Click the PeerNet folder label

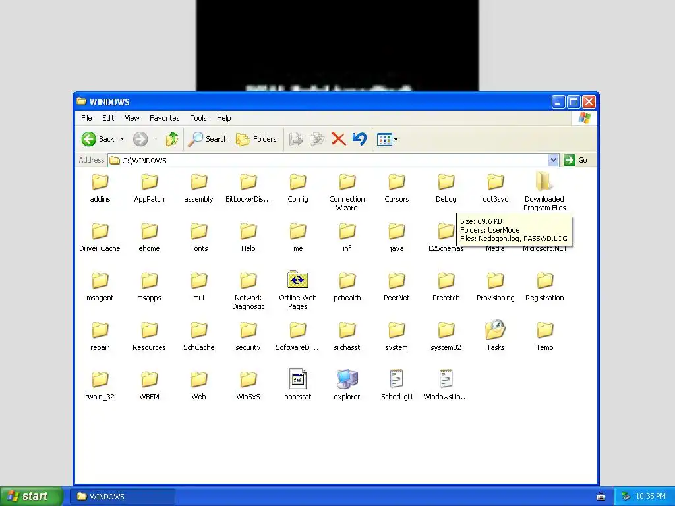coord(396,298)
